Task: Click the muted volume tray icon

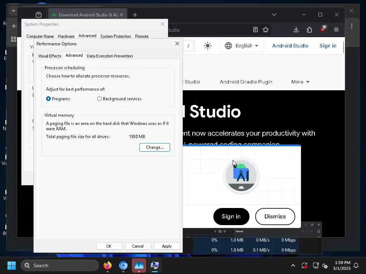Action: tap(325, 265)
